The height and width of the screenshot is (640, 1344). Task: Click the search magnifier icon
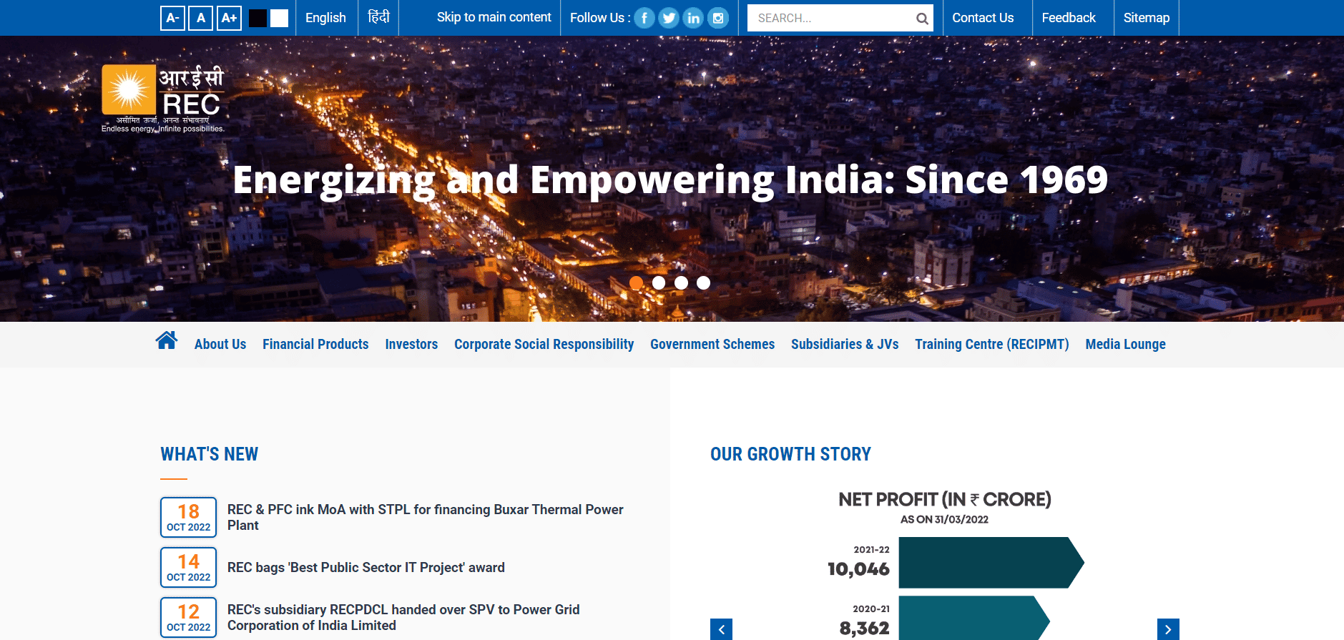point(922,19)
